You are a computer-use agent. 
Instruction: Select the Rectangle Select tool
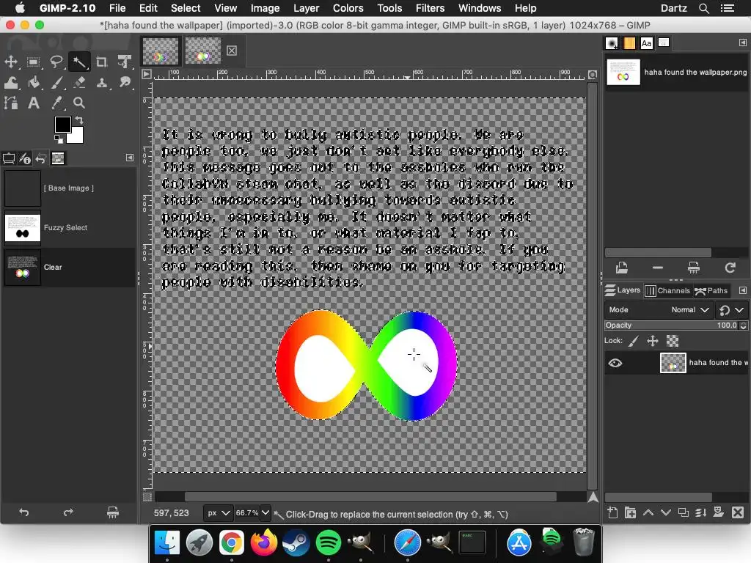(33, 62)
